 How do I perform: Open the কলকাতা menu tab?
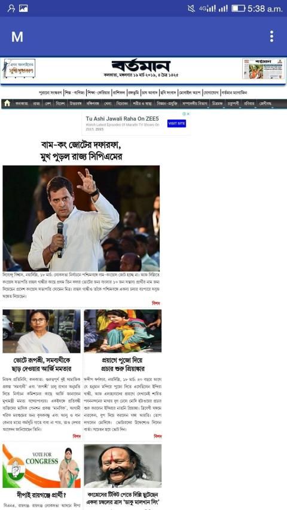tap(22, 103)
